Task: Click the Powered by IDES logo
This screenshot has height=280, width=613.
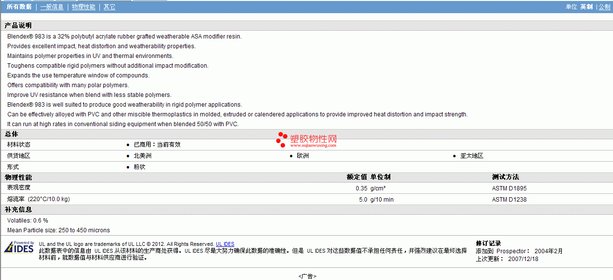Action: tap(19, 247)
